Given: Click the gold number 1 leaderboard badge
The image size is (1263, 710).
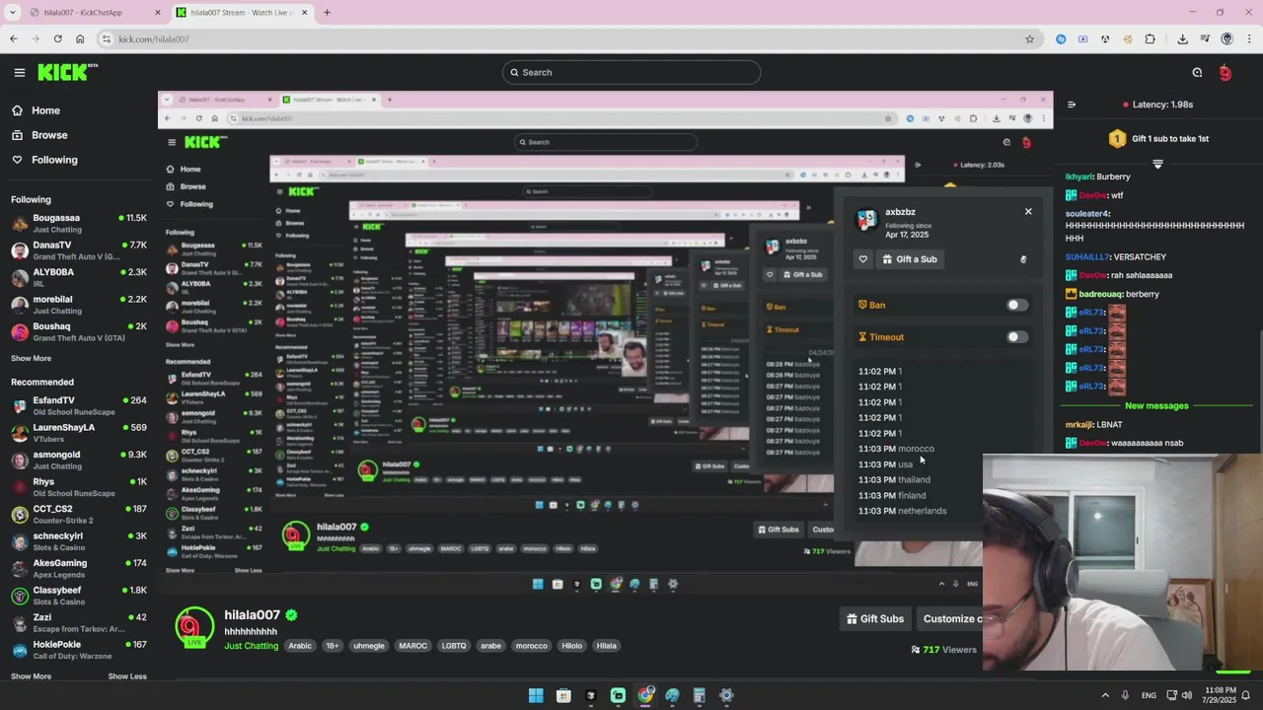Looking at the screenshot, I should click(1117, 139).
